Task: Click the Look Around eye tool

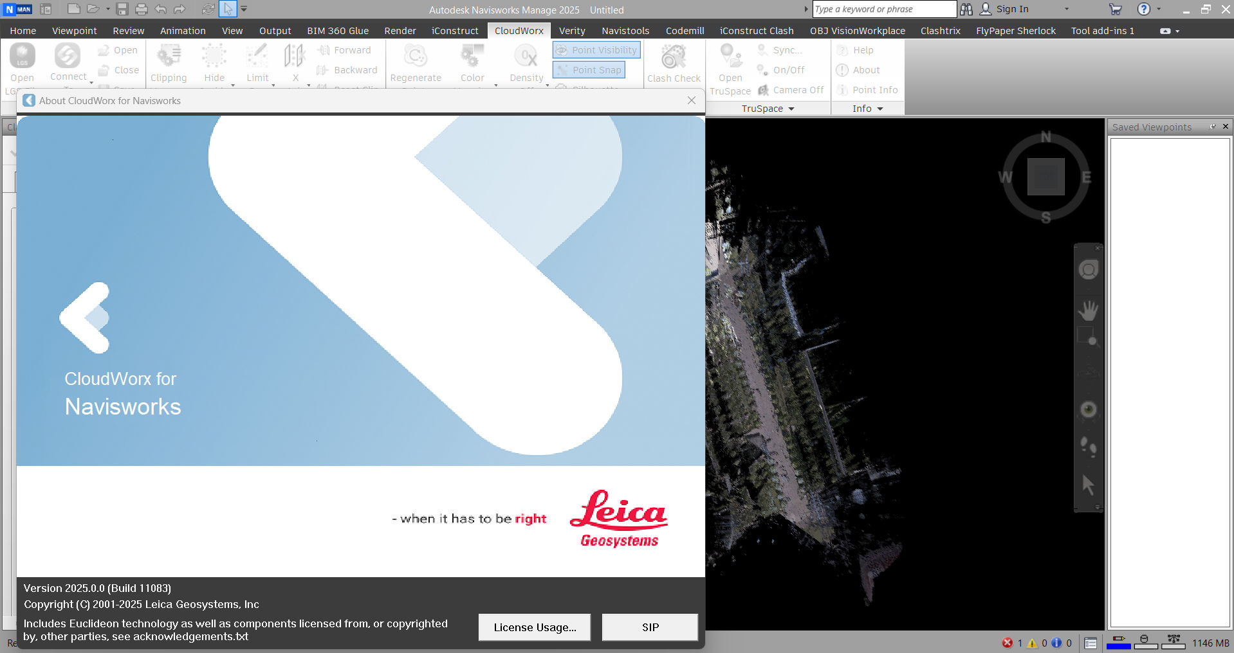Action: 1088,409
